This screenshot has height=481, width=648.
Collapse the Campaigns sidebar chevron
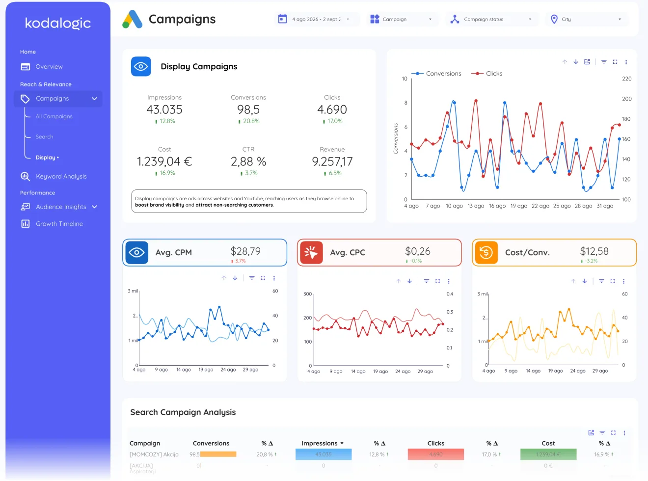[94, 99]
